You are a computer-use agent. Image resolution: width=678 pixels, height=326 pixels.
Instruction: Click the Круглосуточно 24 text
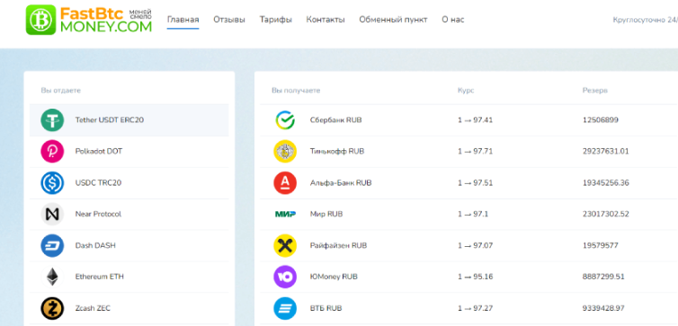click(645, 20)
